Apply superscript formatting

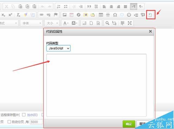[10, 15]
